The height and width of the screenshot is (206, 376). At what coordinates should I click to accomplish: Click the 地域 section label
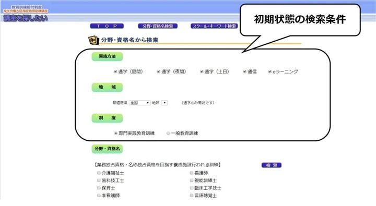[107, 87]
